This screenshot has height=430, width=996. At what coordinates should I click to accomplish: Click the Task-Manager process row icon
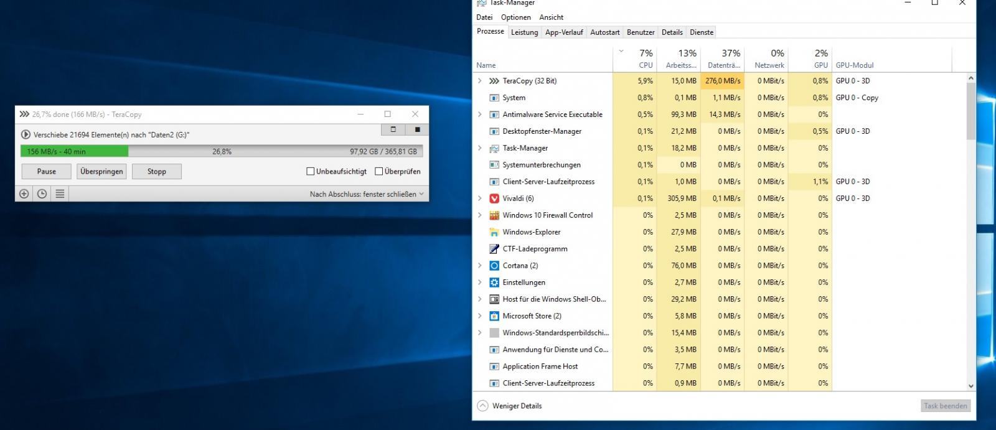[x=494, y=148]
